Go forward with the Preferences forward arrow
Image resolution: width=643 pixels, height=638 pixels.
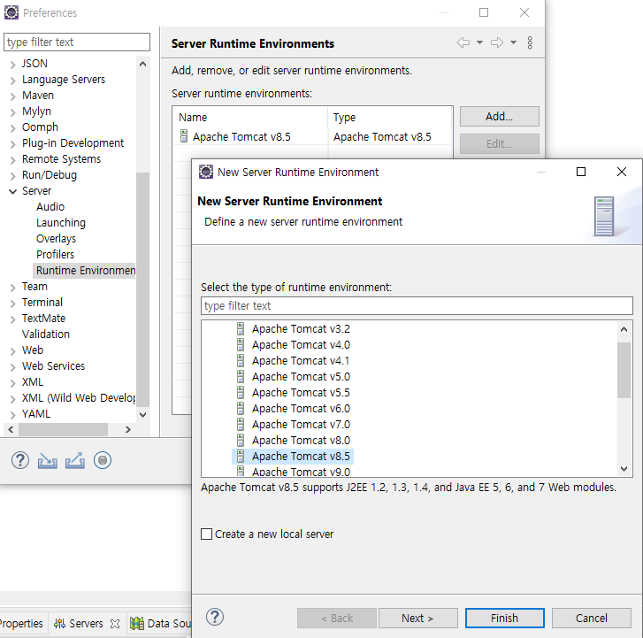point(497,42)
